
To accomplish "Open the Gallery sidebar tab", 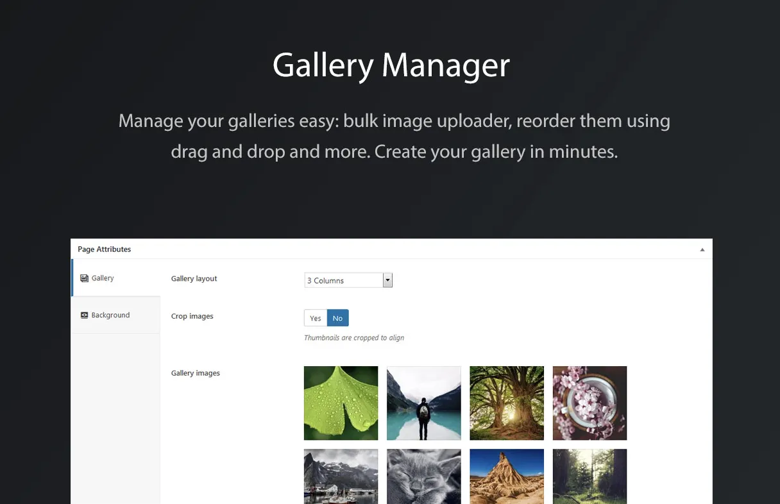I will (116, 278).
